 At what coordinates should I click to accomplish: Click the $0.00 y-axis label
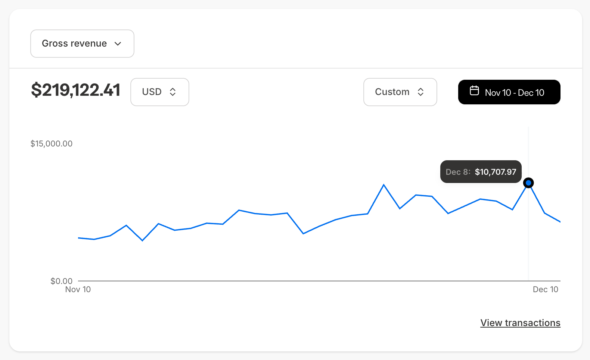pos(62,281)
